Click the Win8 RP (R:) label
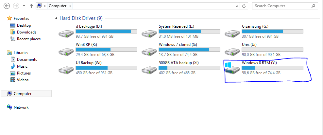Screen dimensions: 323x135 pos(87,45)
